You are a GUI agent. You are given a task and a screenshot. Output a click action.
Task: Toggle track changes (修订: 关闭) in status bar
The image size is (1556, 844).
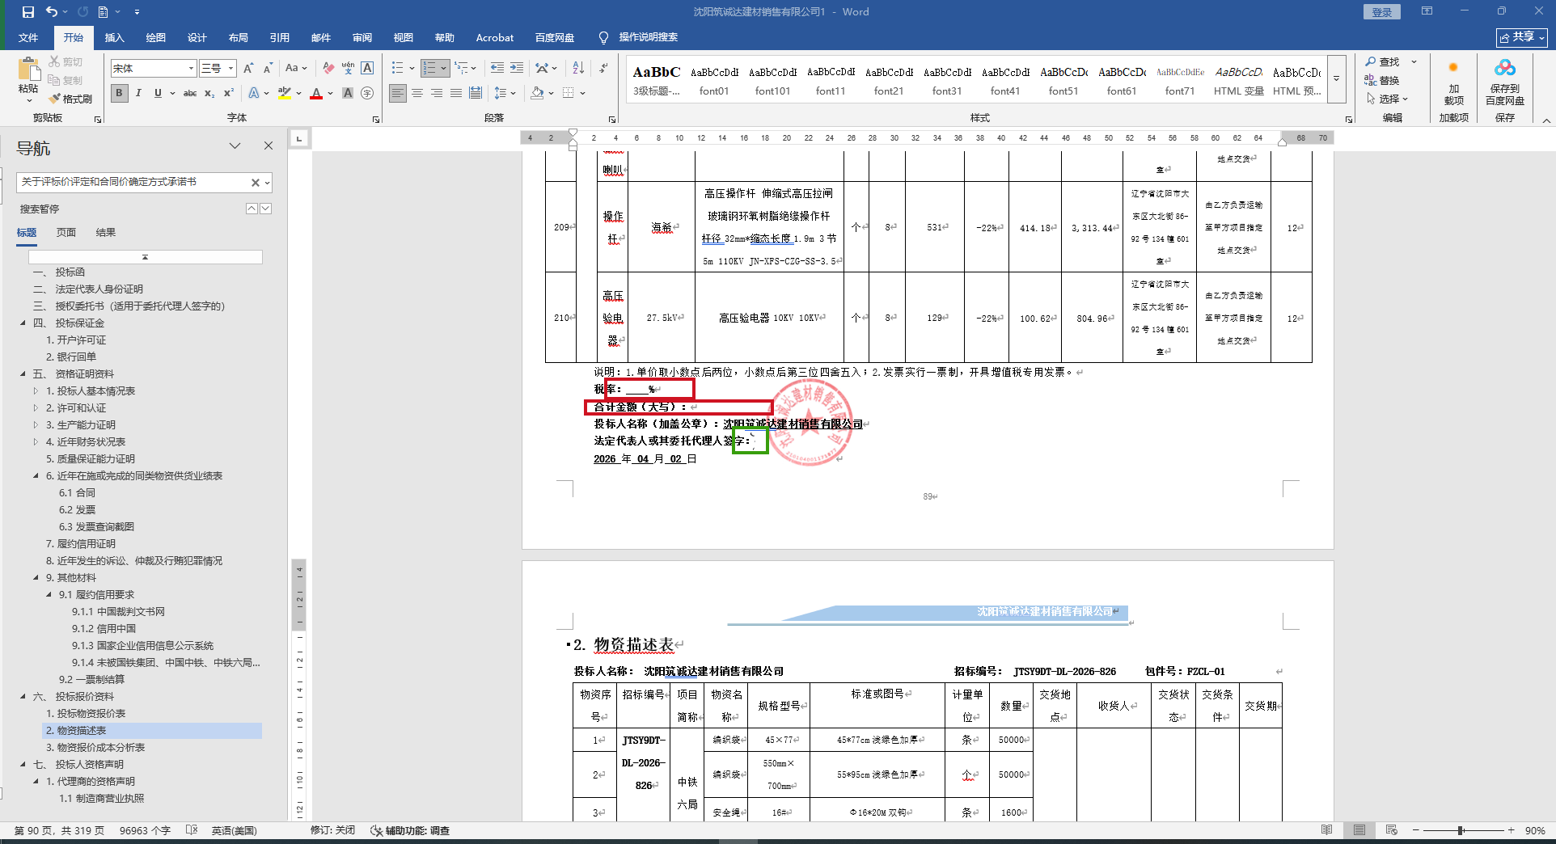[332, 830]
